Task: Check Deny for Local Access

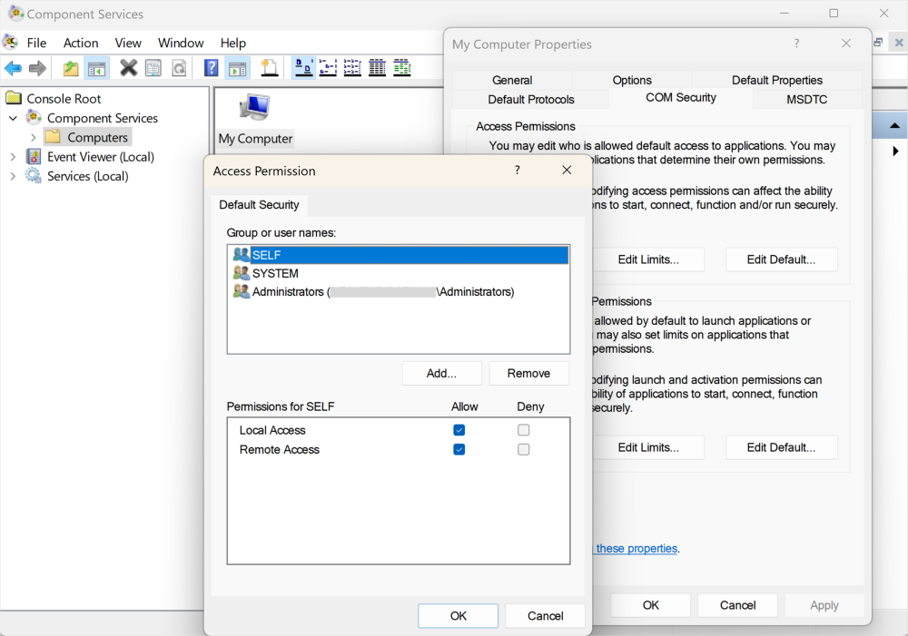Action: (523, 429)
